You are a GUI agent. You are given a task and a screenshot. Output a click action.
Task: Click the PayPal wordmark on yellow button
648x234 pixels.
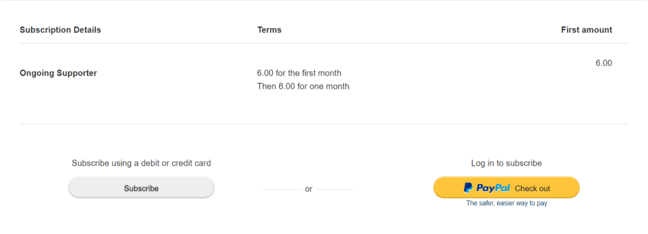pyautogui.click(x=493, y=188)
